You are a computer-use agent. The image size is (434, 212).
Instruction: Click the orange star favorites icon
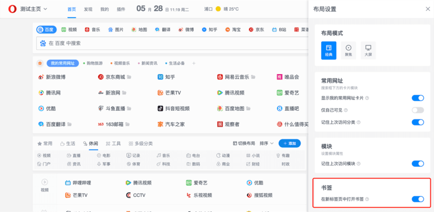[40, 63]
